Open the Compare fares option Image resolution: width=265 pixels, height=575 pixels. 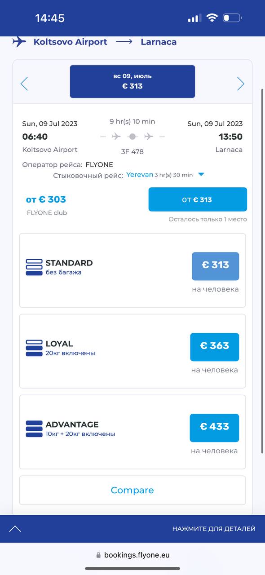[132, 490]
